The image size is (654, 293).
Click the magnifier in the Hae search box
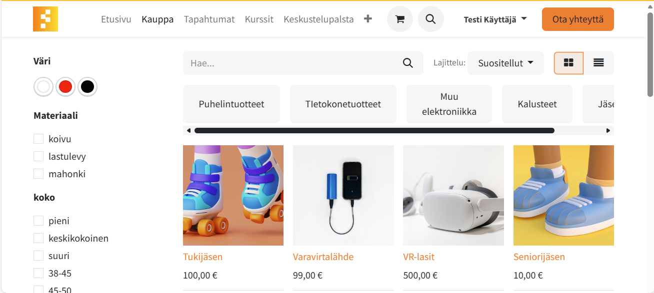(x=408, y=63)
